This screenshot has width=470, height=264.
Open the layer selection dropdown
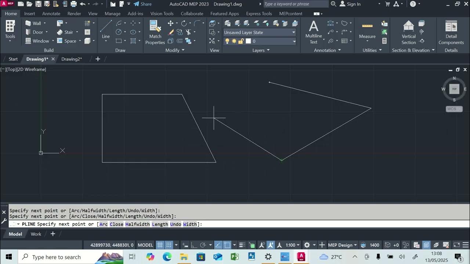293,41
